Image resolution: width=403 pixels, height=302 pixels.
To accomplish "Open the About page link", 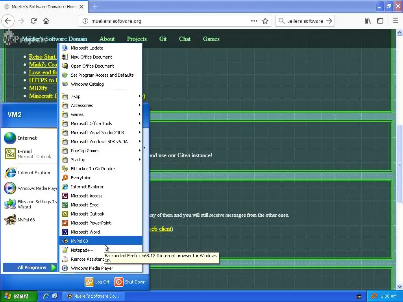I will tap(107, 39).
